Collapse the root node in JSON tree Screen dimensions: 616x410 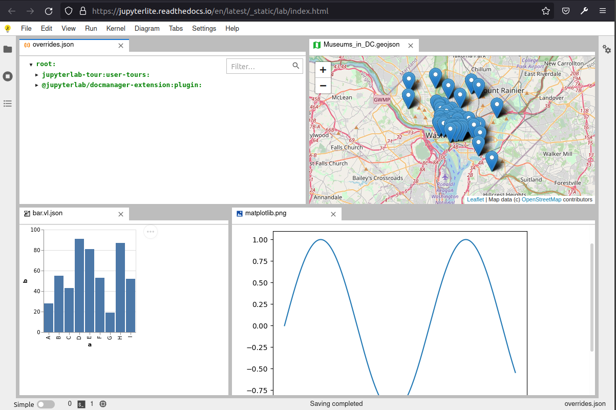(x=31, y=65)
